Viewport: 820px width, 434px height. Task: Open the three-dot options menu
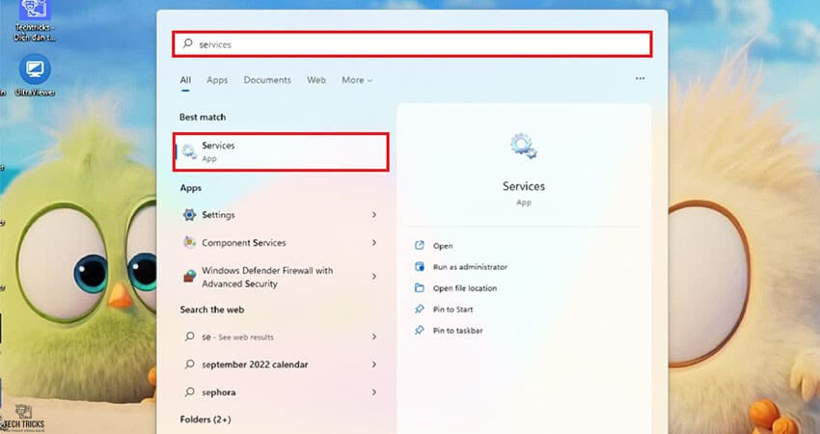pos(641,78)
